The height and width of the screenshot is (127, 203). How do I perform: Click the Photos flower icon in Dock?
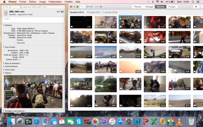pos(96,121)
